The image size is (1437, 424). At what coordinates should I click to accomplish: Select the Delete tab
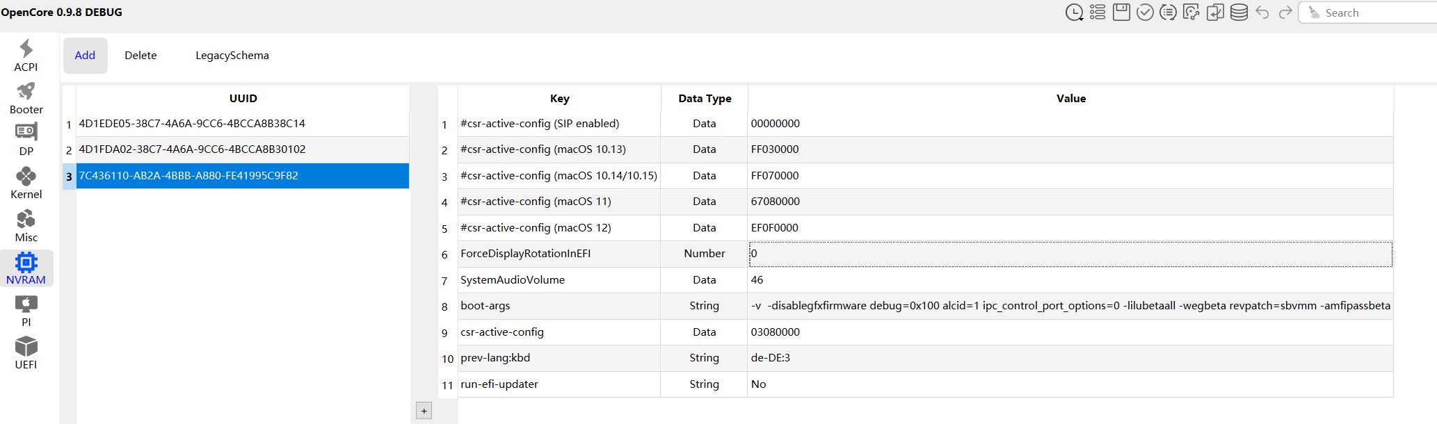141,56
